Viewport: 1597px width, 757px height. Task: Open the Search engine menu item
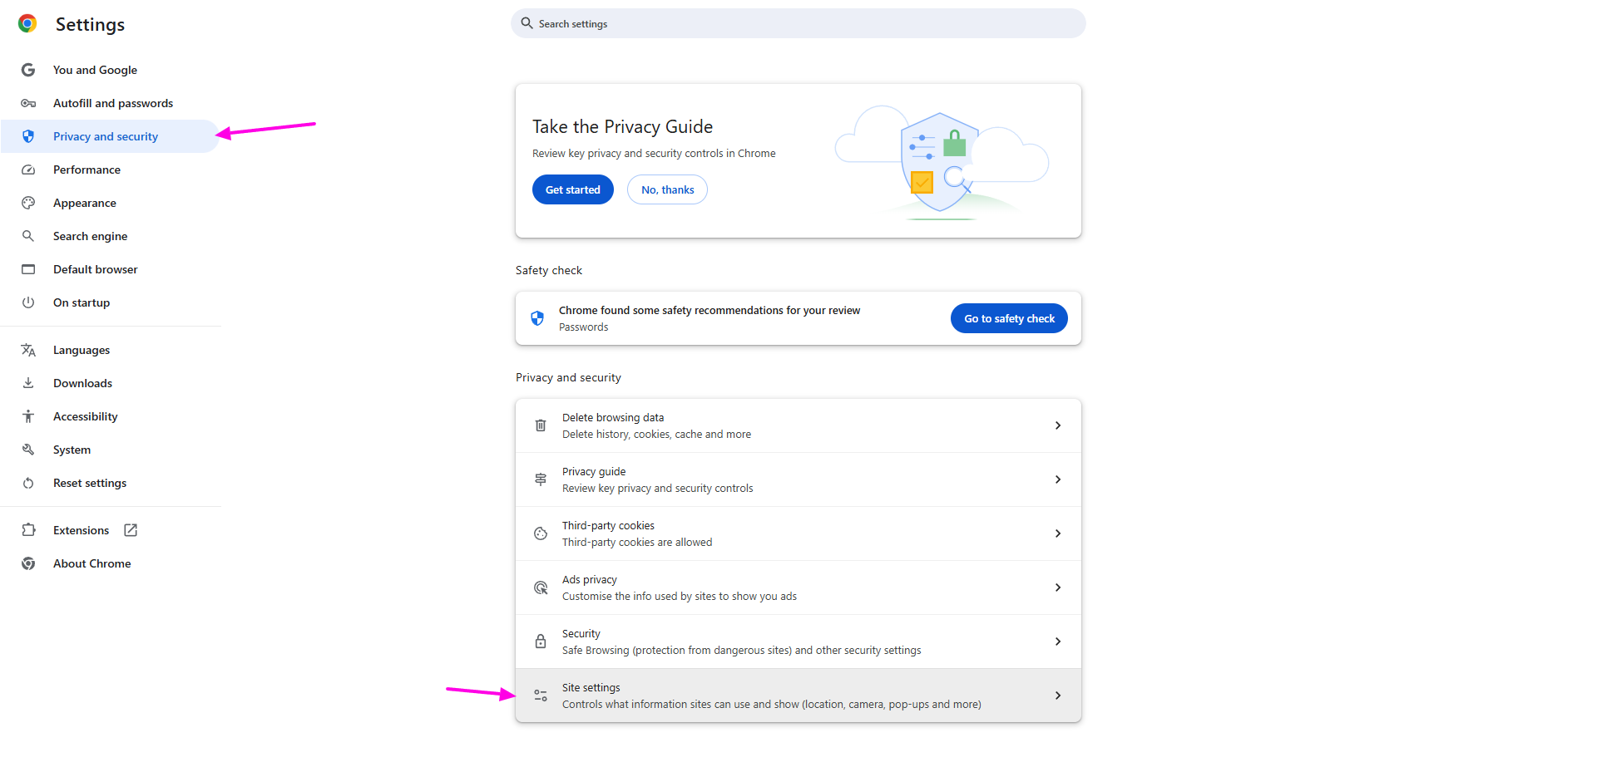pos(90,236)
